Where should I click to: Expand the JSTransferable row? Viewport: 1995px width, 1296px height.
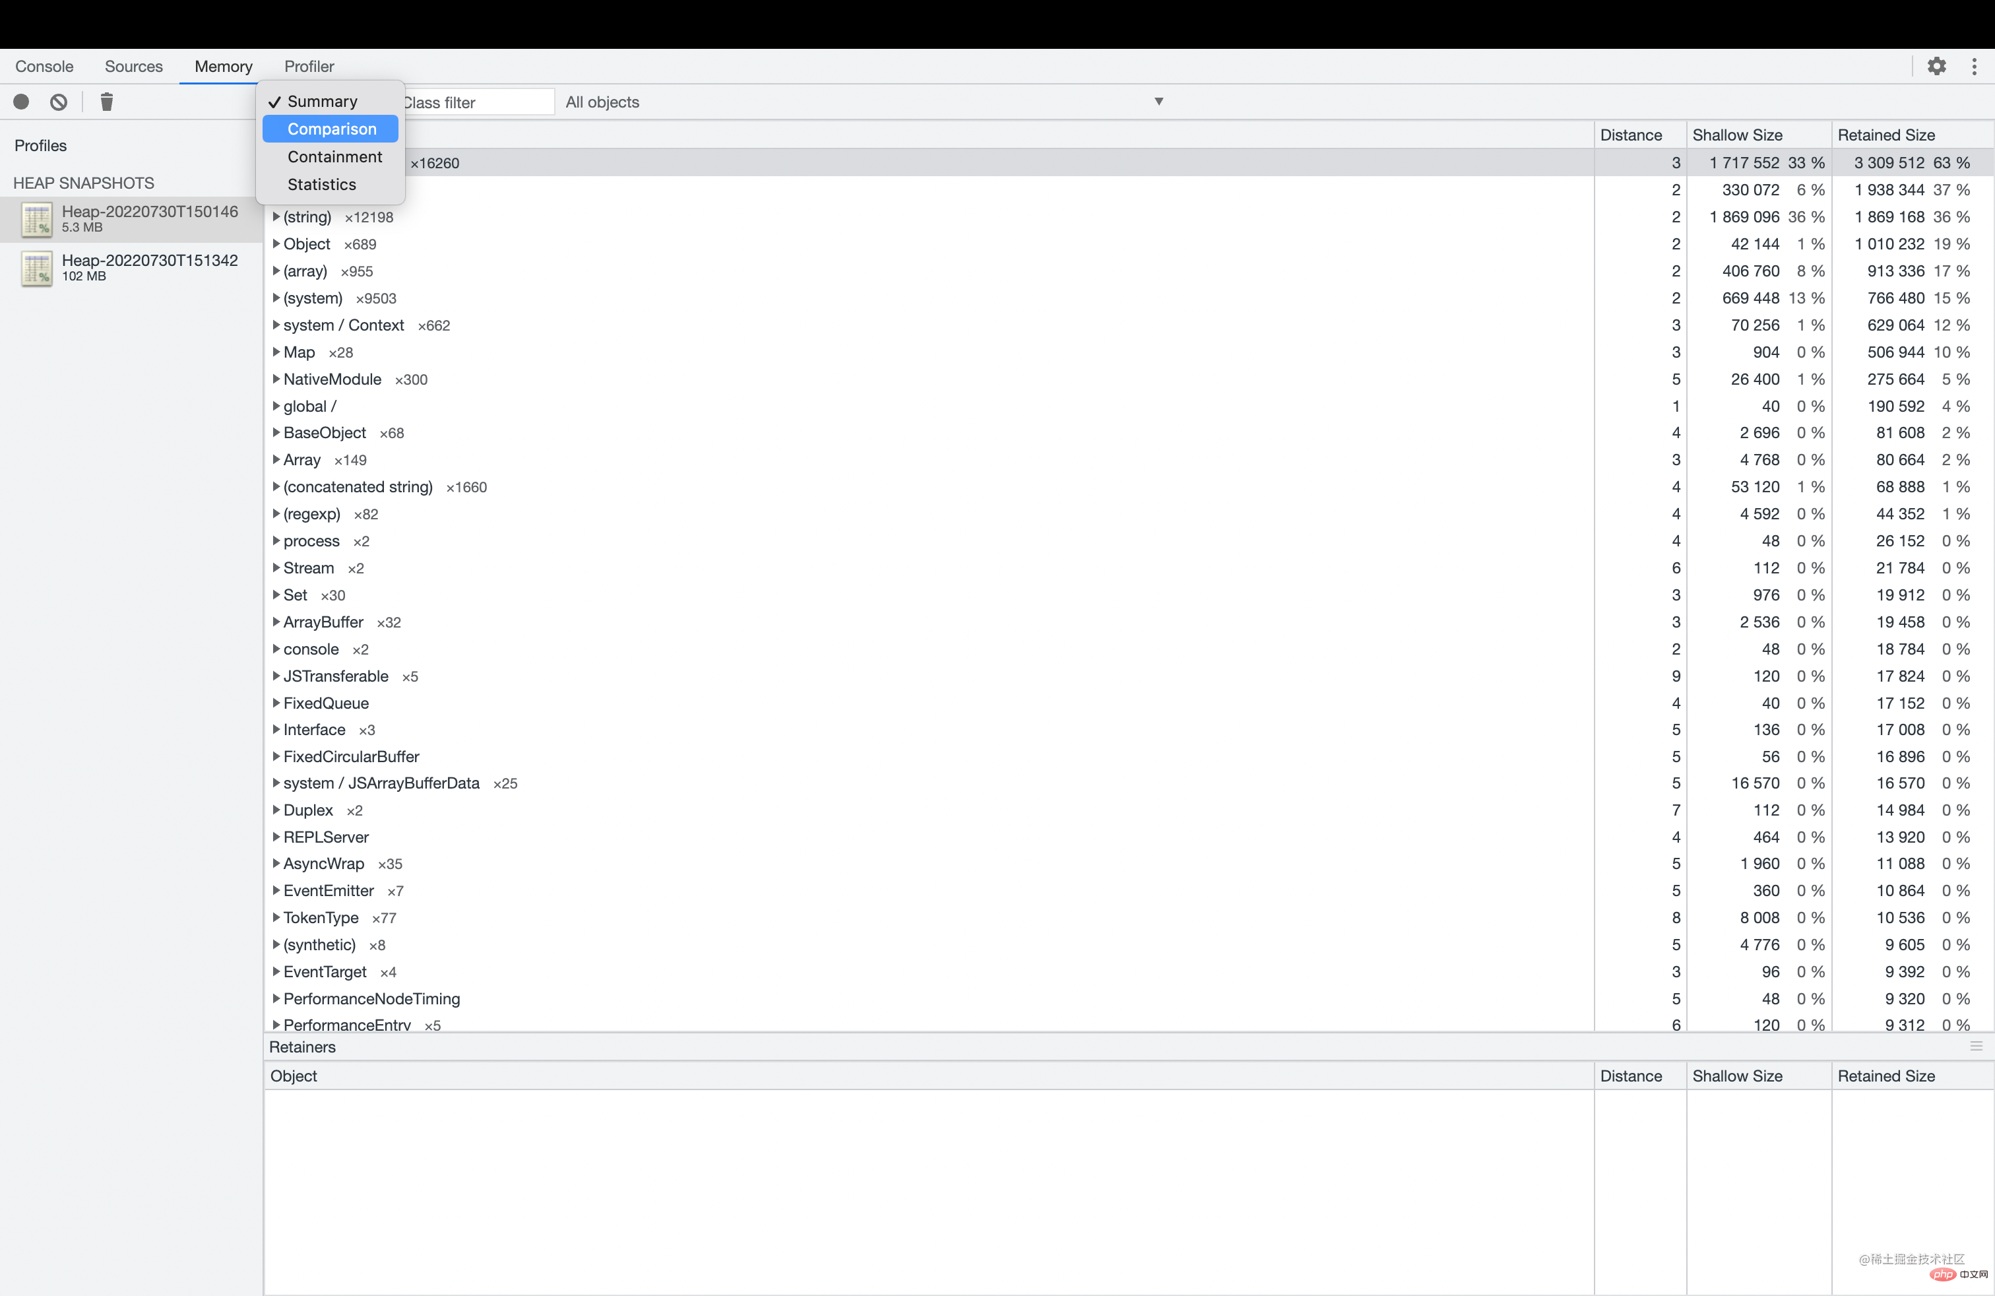(x=276, y=676)
